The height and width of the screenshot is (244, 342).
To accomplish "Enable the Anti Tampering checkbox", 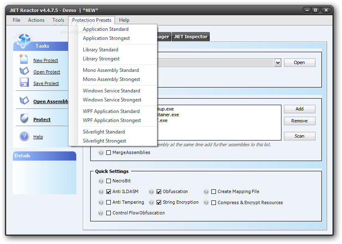I will [x=108, y=203].
